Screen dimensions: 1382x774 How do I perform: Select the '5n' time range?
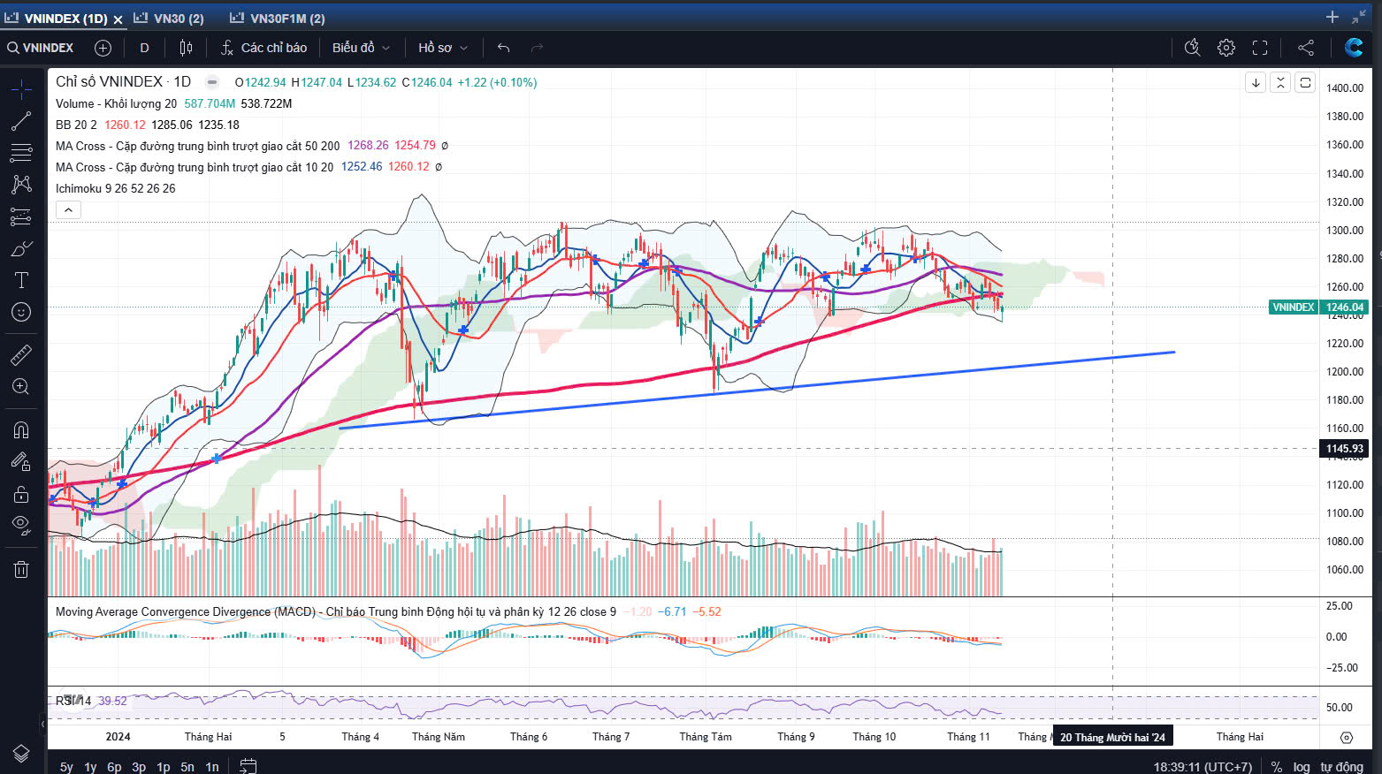pos(187,766)
